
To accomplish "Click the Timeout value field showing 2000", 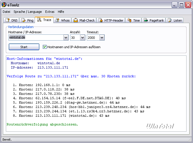I will [93, 38].
